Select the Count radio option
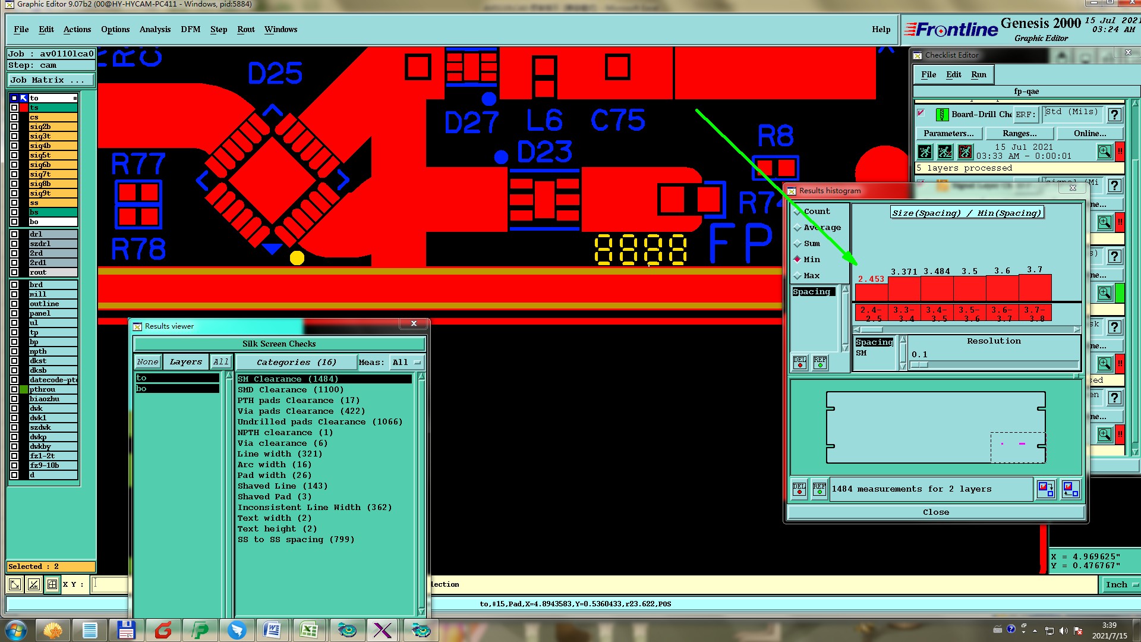This screenshot has width=1141, height=642. point(798,212)
